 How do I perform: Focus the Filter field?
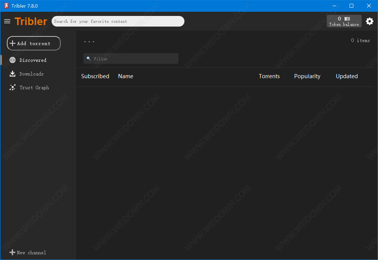click(131, 58)
